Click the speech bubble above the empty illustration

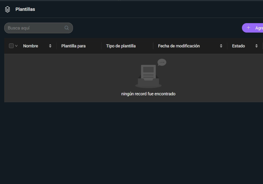tap(162, 62)
